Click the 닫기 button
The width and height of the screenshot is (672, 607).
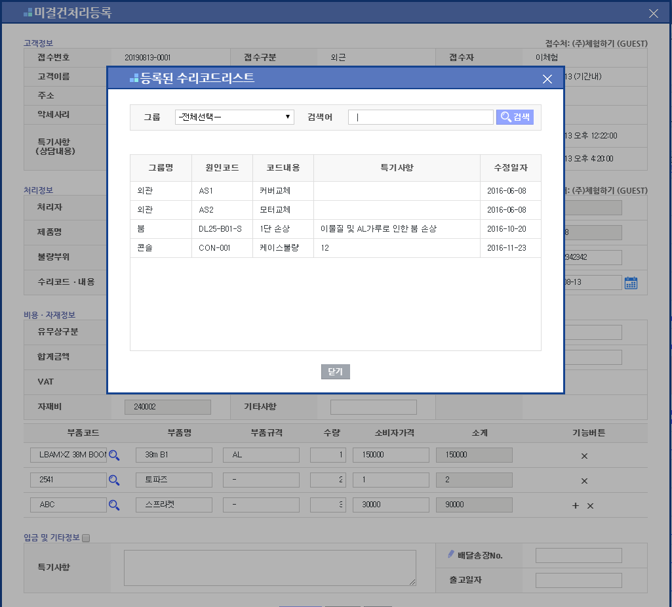(336, 372)
